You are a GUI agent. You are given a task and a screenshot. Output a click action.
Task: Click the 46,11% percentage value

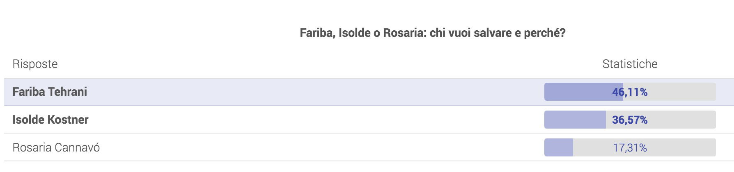pyautogui.click(x=630, y=92)
